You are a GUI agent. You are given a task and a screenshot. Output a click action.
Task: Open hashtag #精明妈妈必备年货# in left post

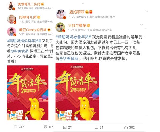coord(24,41)
